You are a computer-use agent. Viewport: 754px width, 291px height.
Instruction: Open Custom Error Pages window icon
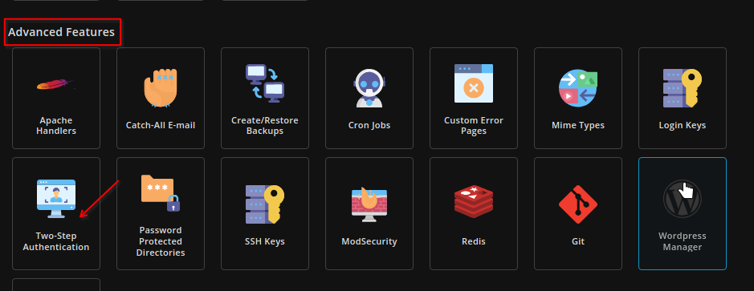click(474, 83)
